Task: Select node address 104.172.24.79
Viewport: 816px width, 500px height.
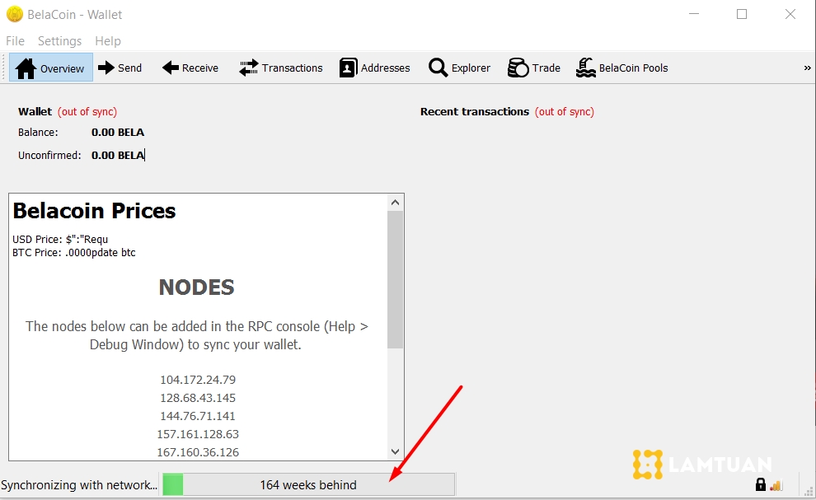Action: point(198,380)
